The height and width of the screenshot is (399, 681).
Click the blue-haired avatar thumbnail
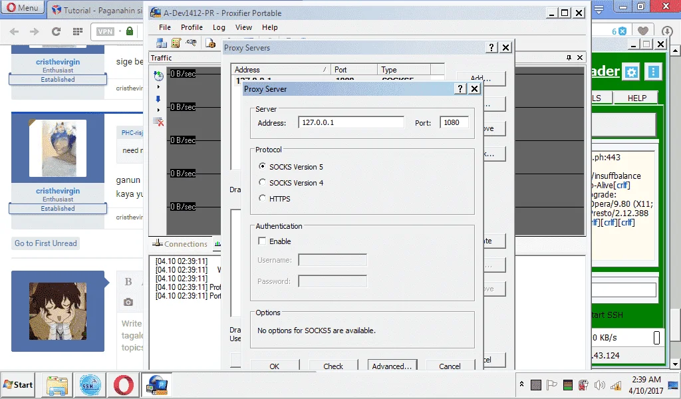click(58, 148)
